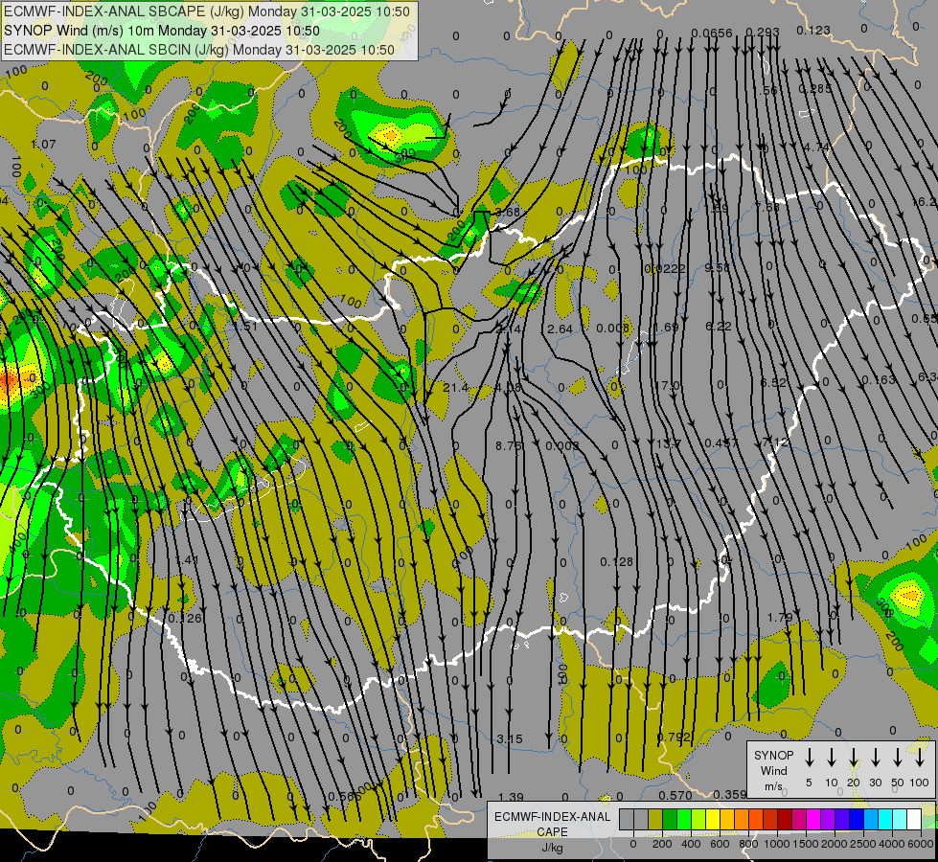938x862 pixels.
Task: Click the map value '9.58'
Action: tap(718, 268)
